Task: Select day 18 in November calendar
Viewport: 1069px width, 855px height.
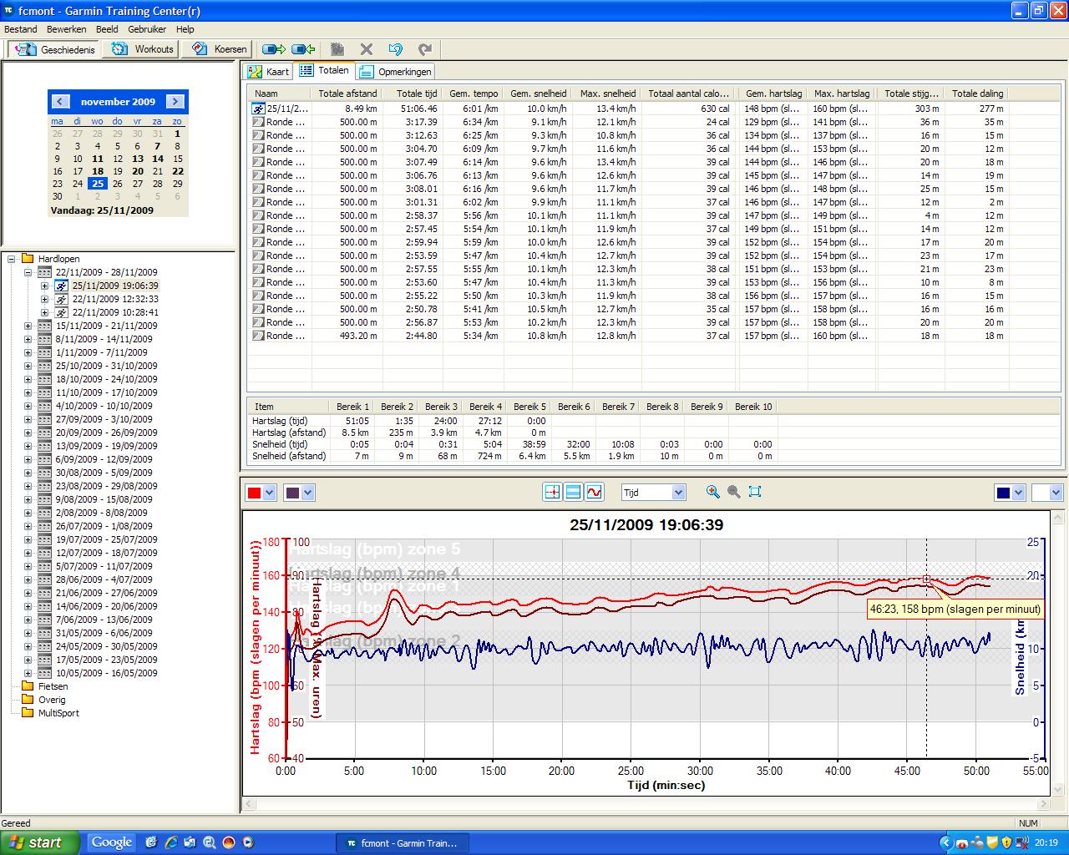Action: (x=98, y=172)
